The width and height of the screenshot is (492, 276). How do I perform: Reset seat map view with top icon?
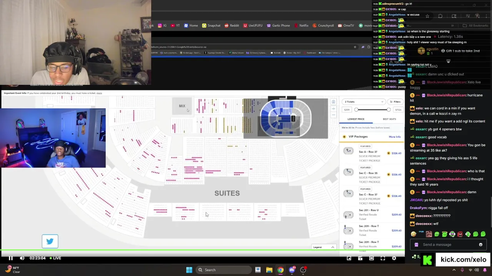point(334,102)
